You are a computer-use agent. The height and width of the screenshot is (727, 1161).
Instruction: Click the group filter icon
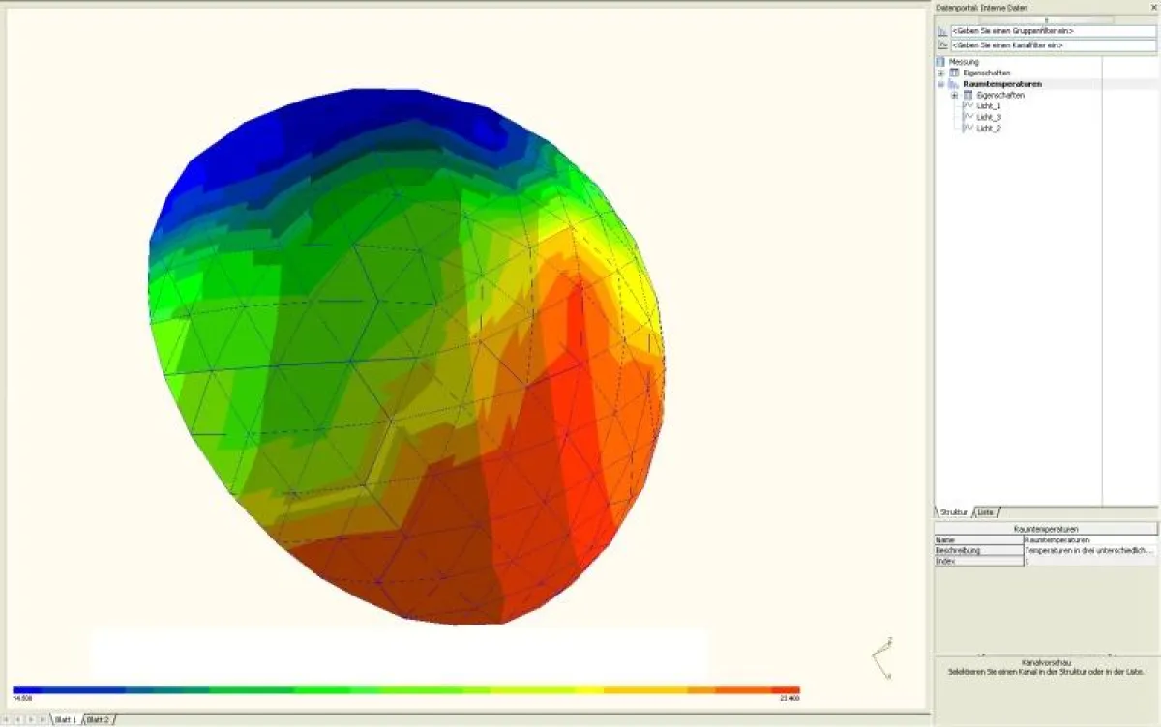942,32
